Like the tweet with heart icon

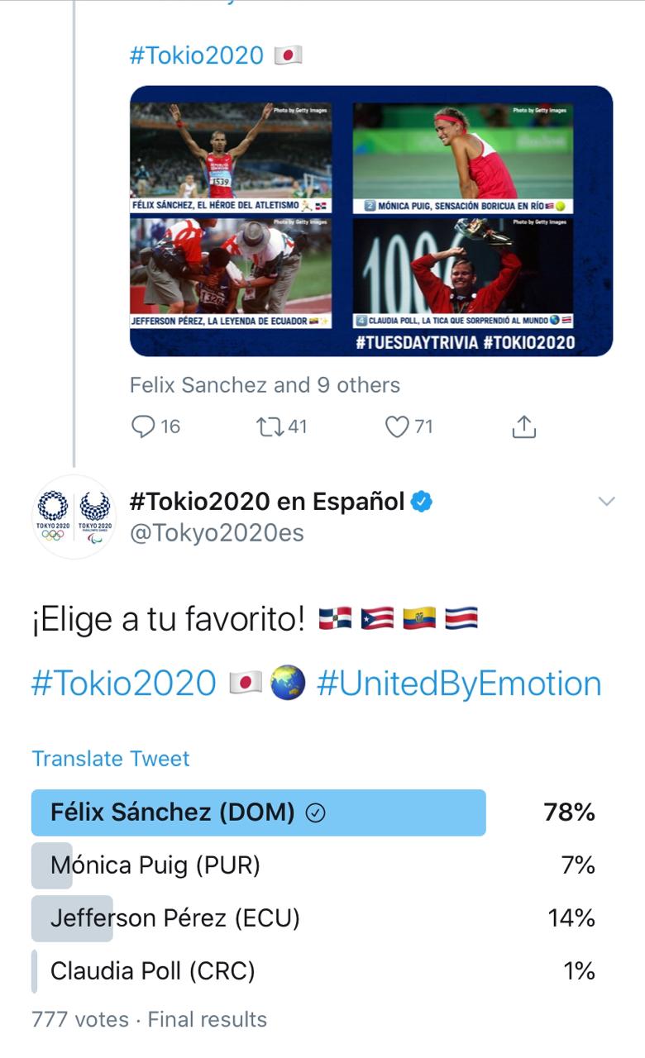click(398, 427)
